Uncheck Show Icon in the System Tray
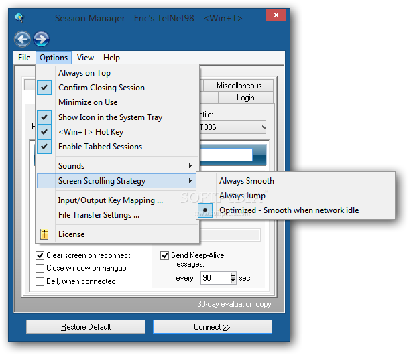 117,117
